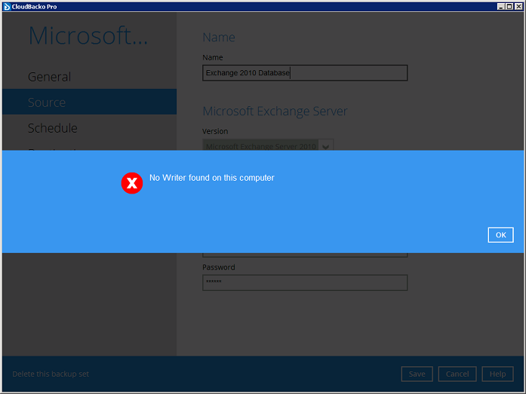This screenshot has height=394, width=526.
Task: Click the Password input field
Action: (305, 283)
